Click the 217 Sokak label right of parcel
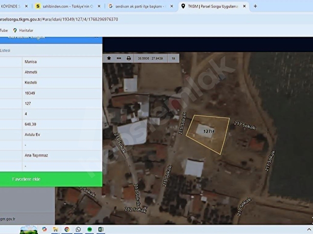This screenshot has width=313, height=234. click(x=245, y=126)
